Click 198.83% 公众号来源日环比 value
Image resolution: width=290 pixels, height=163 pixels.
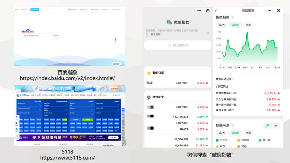click(271, 99)
